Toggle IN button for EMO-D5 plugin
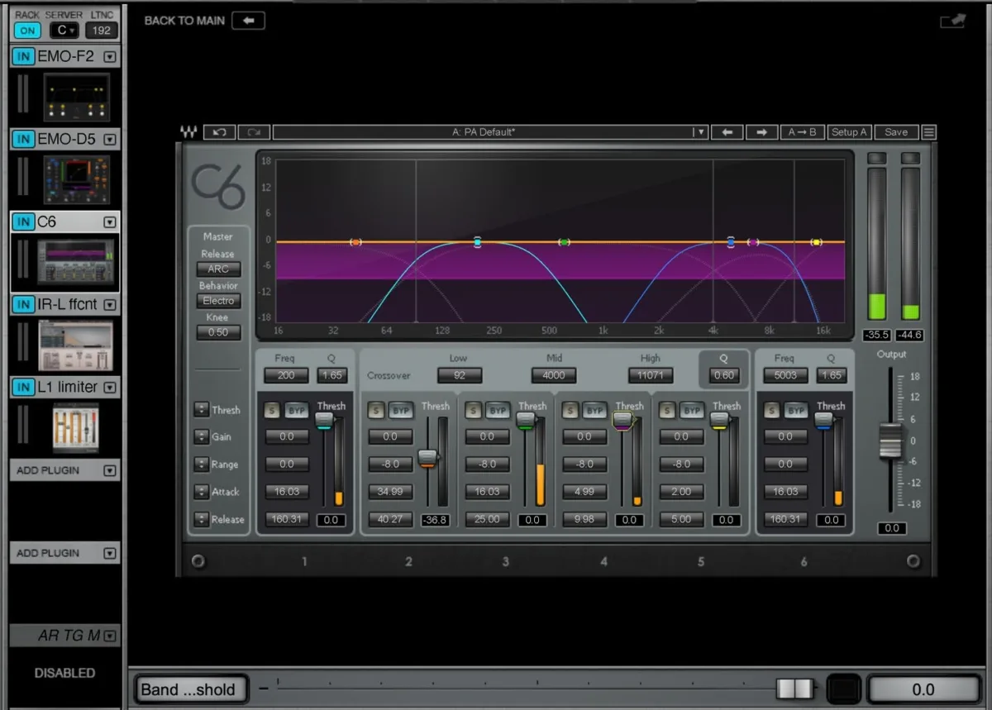Image resolution: width=992 pixels, height=710 pixels. pyautogui.click(x=24, y=139)
